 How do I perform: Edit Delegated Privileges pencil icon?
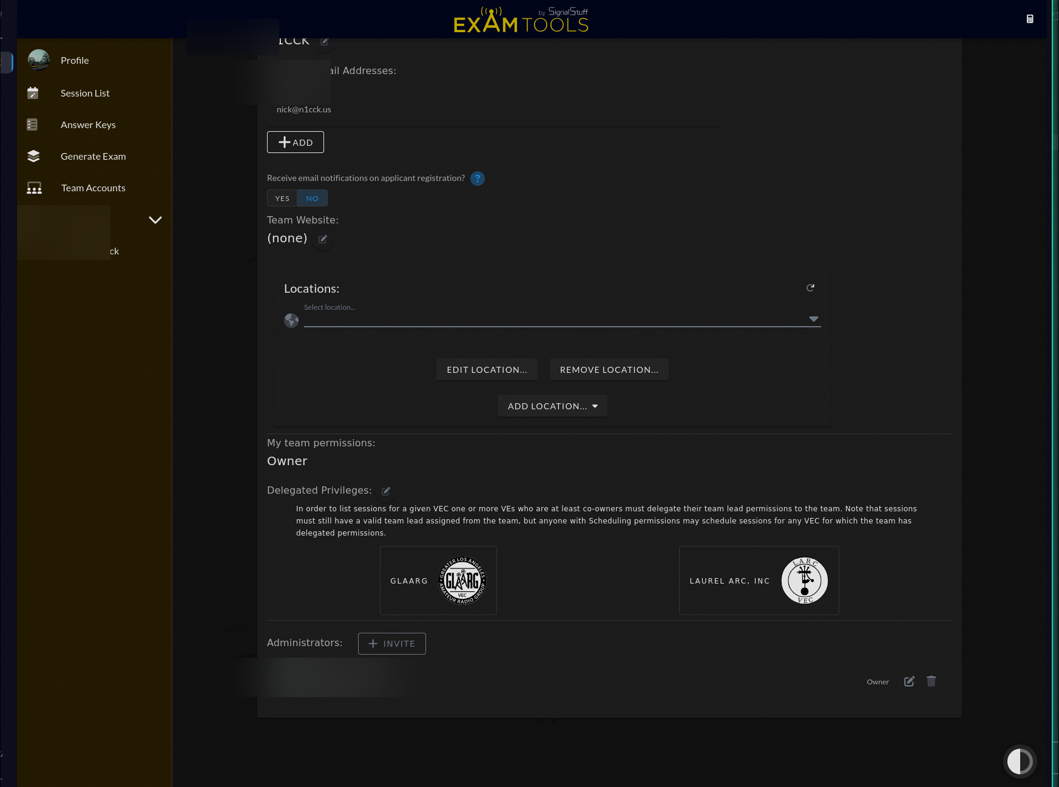click(x=386, y=491)
